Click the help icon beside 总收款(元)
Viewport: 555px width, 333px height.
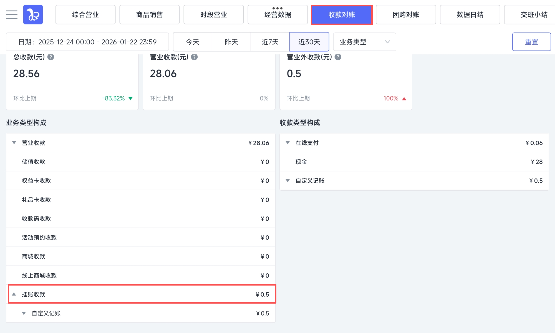pyautogui.click(x=51, y=57)
